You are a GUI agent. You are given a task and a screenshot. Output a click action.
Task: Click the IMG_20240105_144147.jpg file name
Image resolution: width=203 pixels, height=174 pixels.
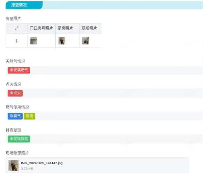click(42, 163)
